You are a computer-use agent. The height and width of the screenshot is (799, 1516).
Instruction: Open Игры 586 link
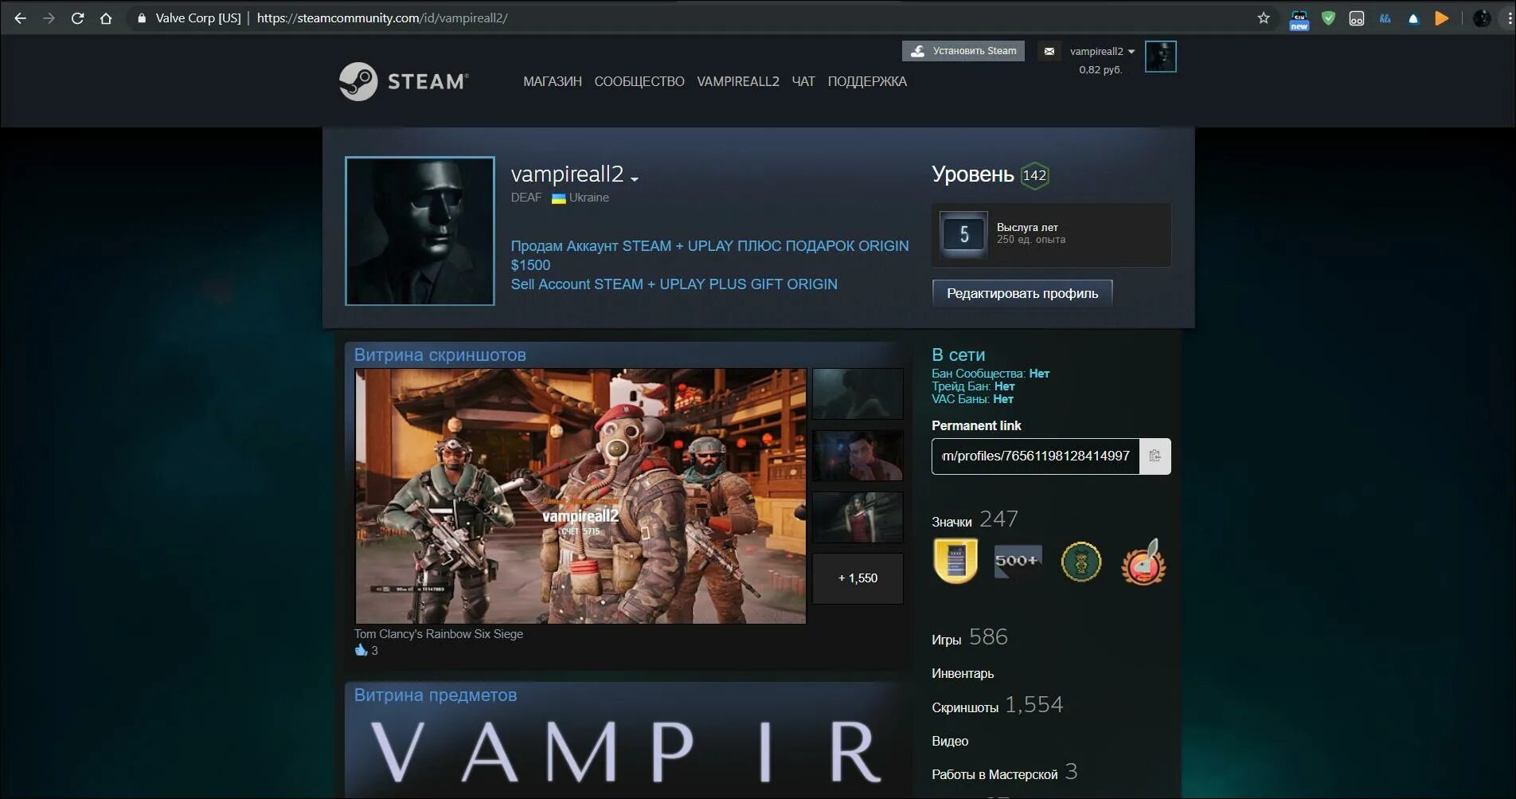click(970, 637)
